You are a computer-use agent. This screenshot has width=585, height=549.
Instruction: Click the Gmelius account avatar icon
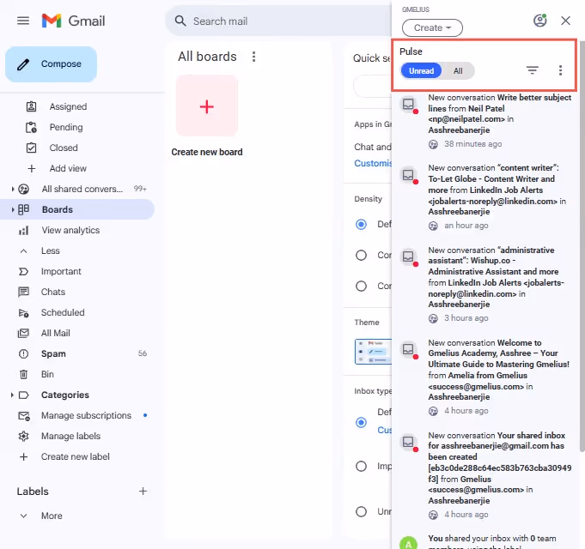pyautogui.click(x=539, y=21)
